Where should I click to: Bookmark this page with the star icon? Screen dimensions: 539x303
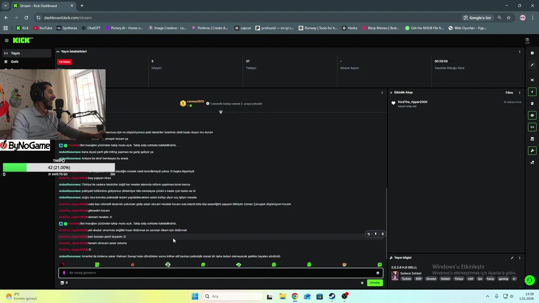click(x=509, y=18)
